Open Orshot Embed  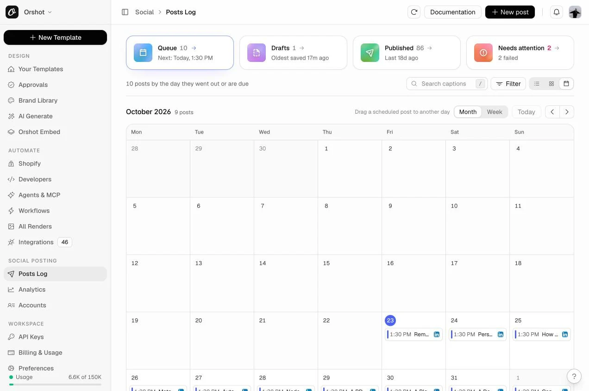(x=55, y=132)
